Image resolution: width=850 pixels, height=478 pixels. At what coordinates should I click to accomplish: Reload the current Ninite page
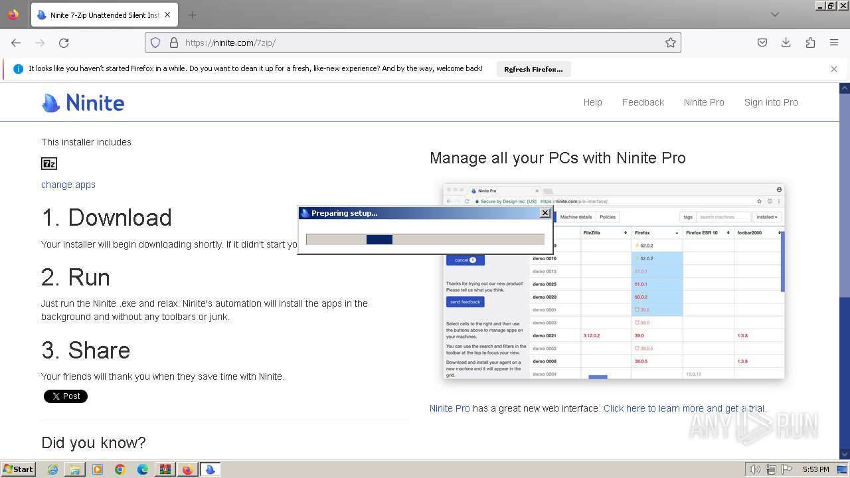click(x=64, y=42)
